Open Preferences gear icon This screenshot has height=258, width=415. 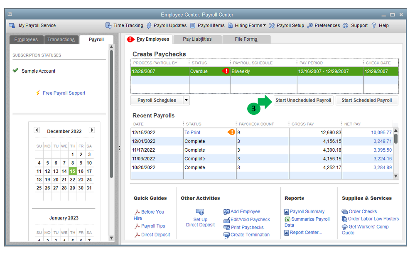(x=310, y=26)
